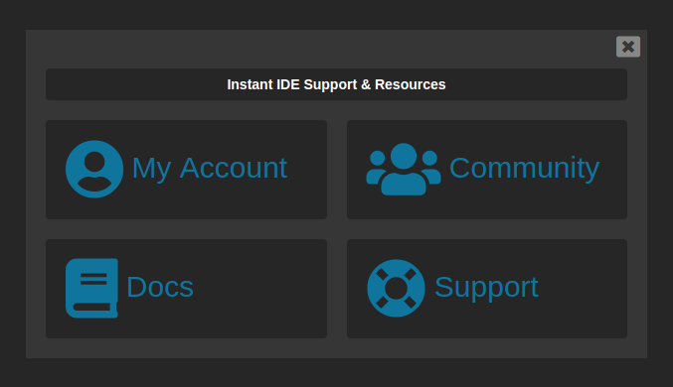Click the Support life ring icon
The height and width of the screenshot is (387, 673).
click(396, 288)
